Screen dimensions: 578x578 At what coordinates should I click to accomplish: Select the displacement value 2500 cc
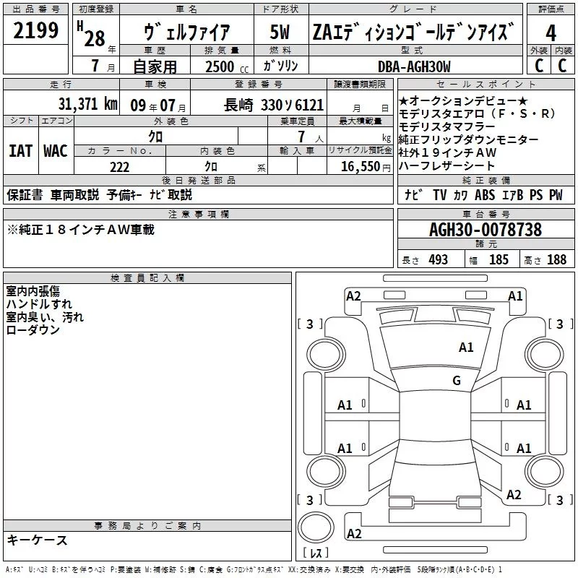(x=227, y=67)
